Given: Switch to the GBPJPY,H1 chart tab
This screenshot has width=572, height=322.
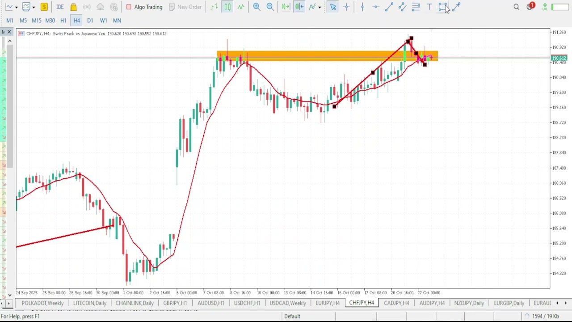Looking at the screenshot, I should pyautogui.click(x=175, y=303).
